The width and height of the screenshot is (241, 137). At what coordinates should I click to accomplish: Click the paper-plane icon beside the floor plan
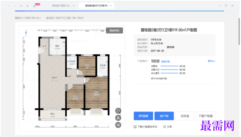click(x=118, y=125)
